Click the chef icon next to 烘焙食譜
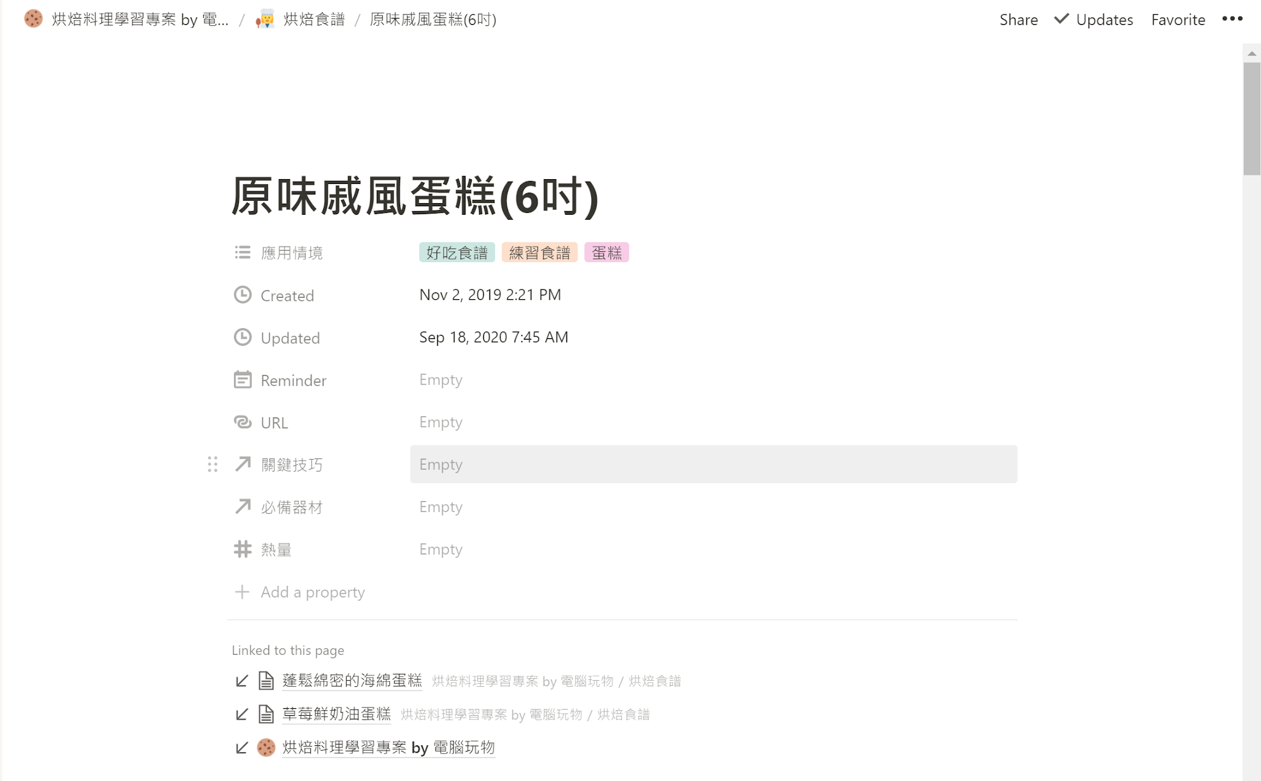Screen dimensions: 1261x781 pos(265,19)
